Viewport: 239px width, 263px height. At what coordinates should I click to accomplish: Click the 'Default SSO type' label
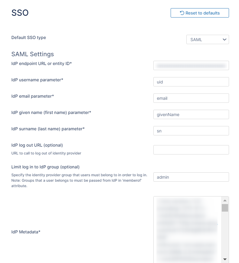(29, 38)
